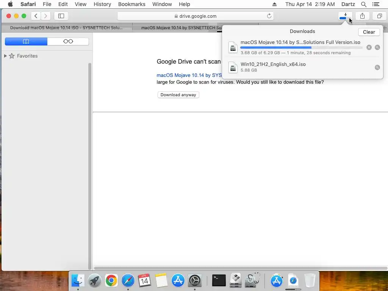Open the Window menu
The height and width of the screenshot is (291, 388).
tap(162, 4)
